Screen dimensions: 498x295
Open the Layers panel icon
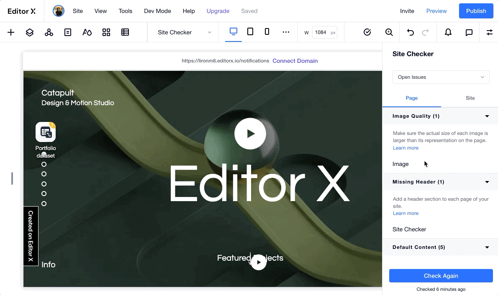tap(30, 32)
